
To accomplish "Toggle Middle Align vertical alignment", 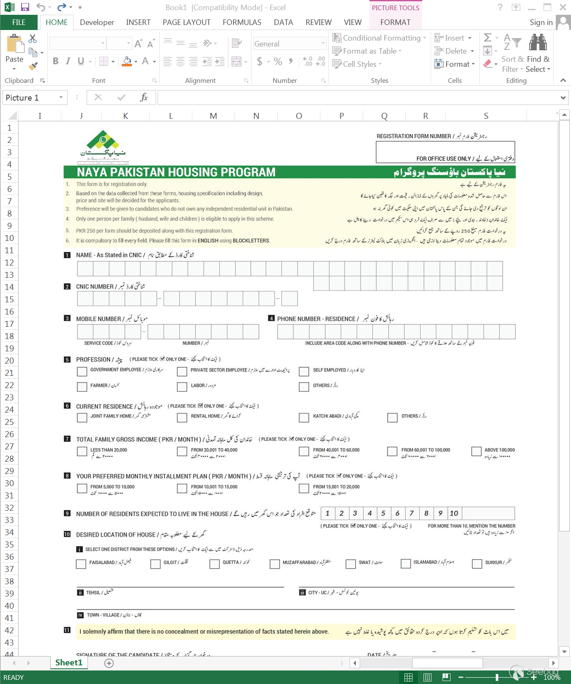I will (180, 43).
